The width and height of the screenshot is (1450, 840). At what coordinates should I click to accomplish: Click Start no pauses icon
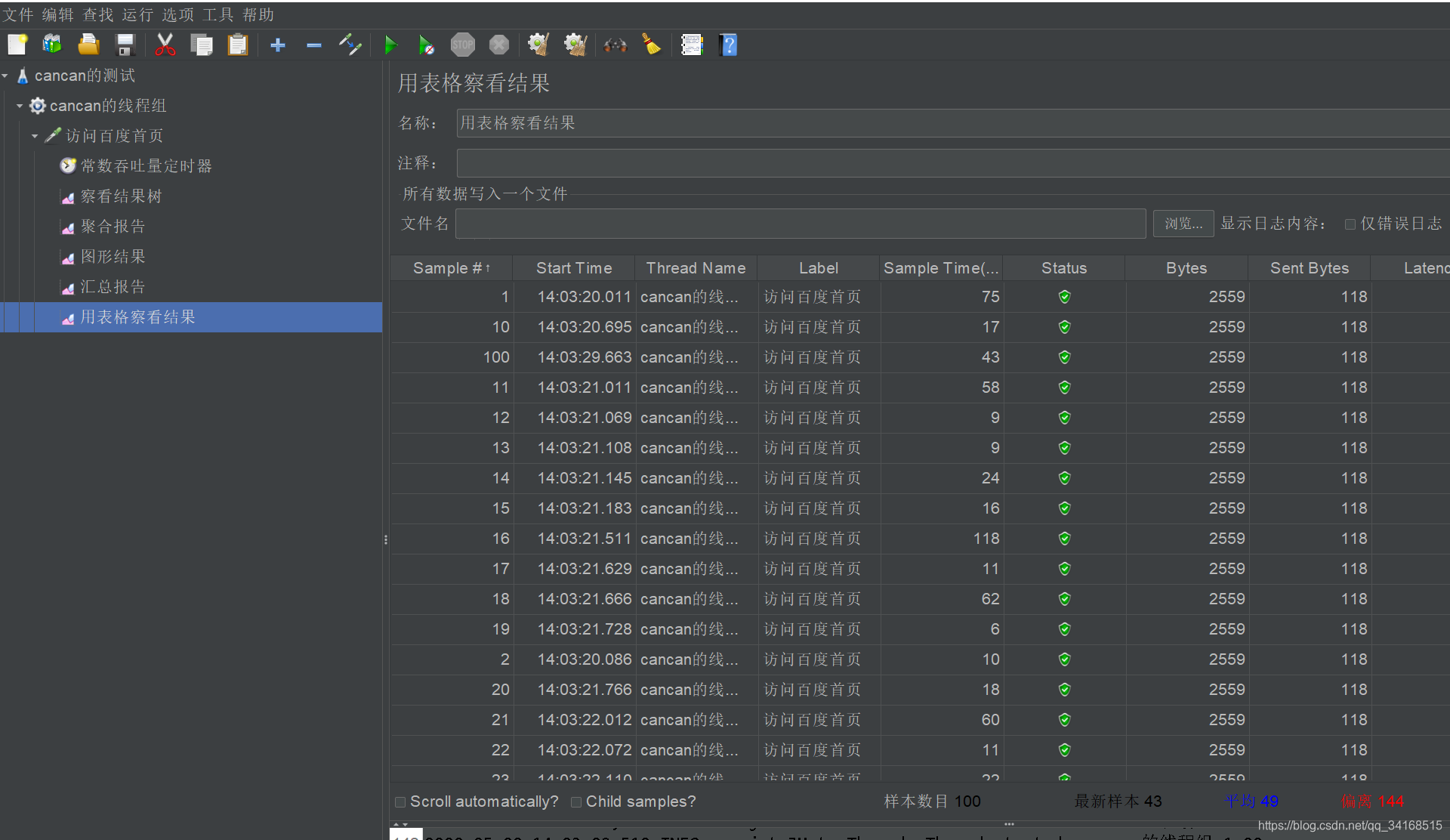click(427, 45)
